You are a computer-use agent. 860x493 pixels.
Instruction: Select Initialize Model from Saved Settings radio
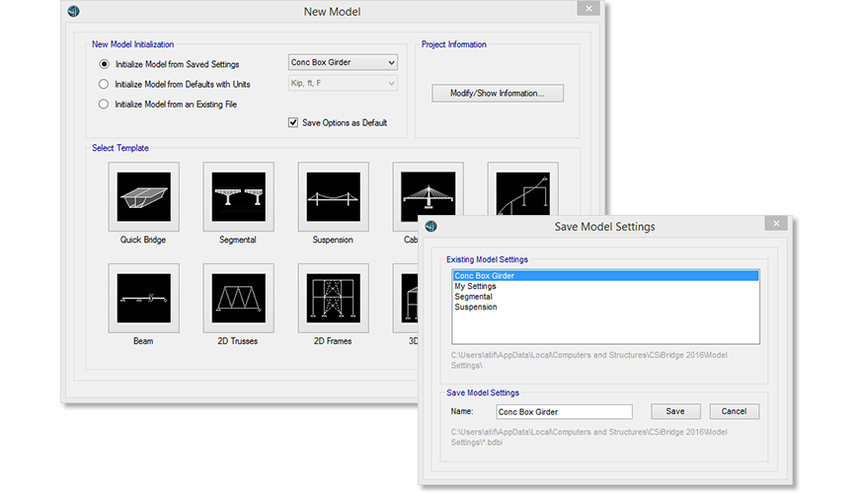tap(105, 64)
